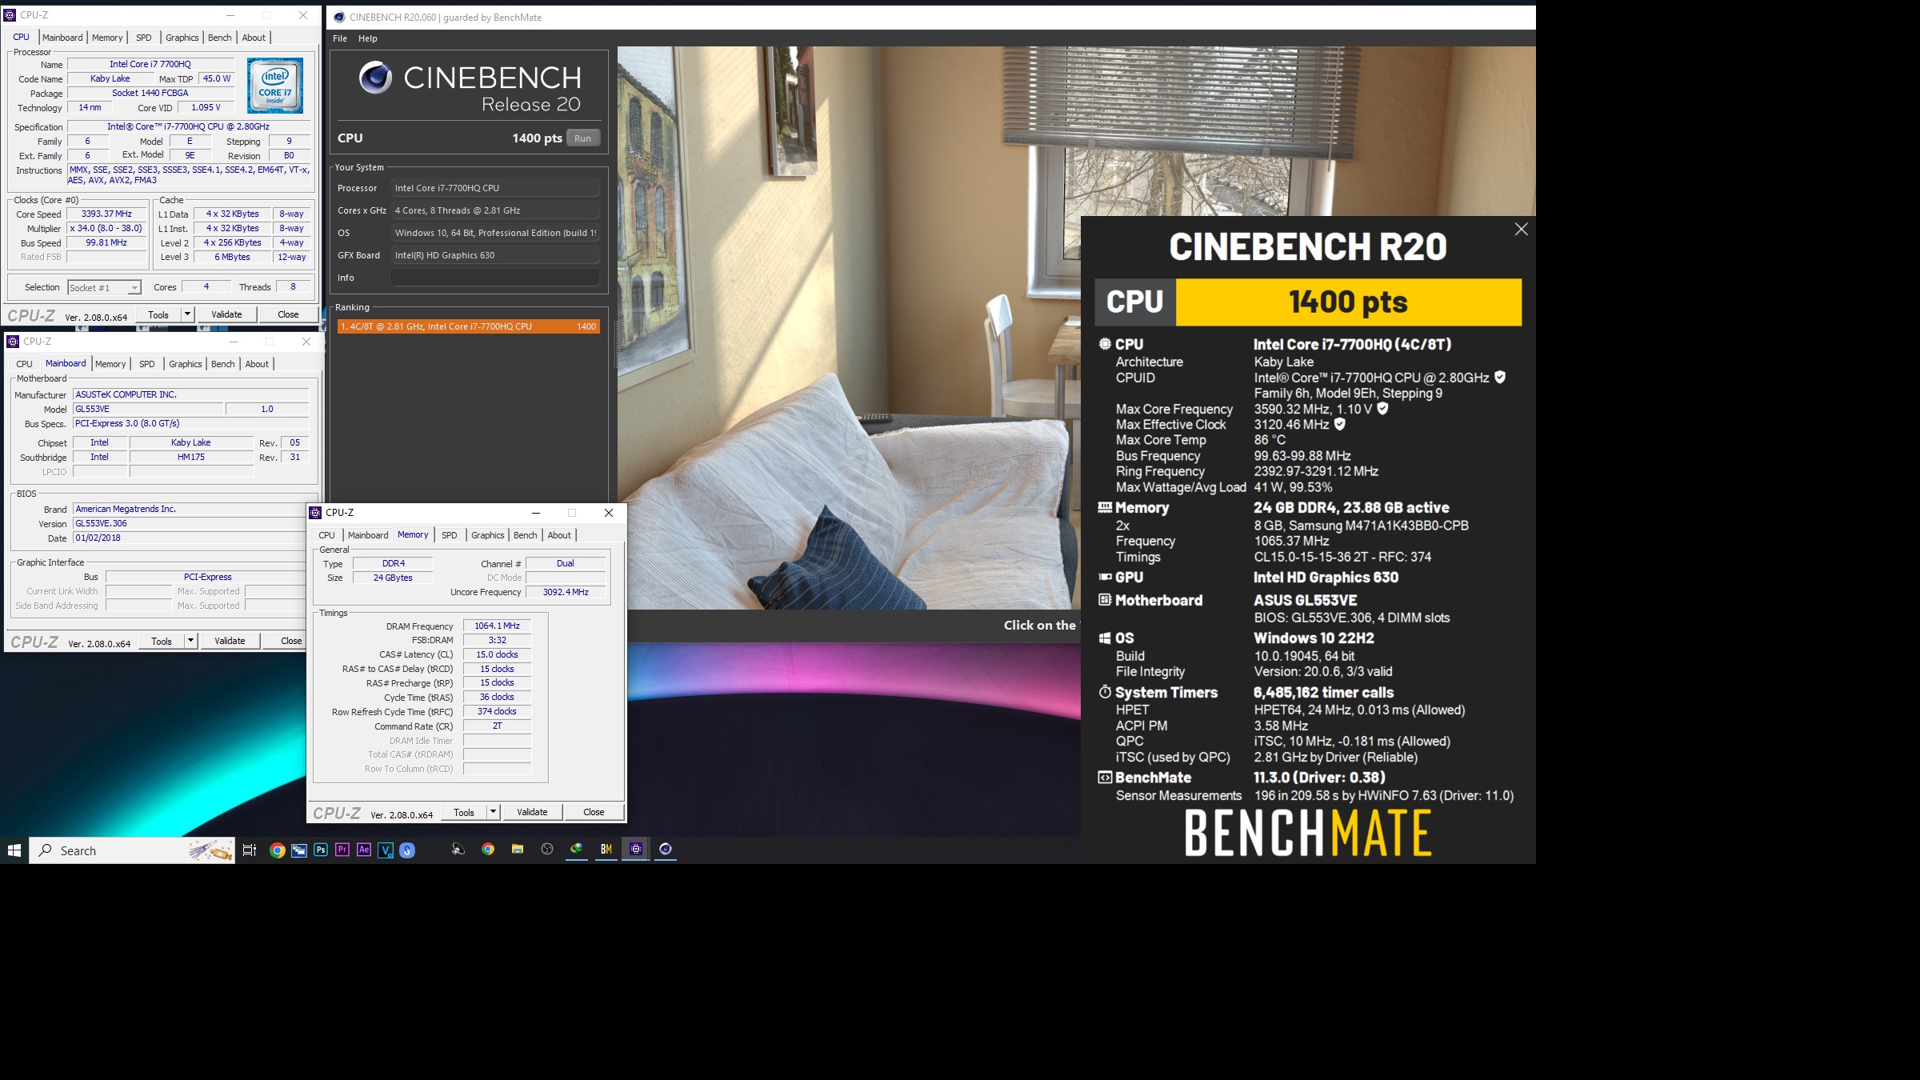1920x1080 pixels.
Task: Switch to CPU-Z via its taskbar icon
Action: [x=636, y=850]
